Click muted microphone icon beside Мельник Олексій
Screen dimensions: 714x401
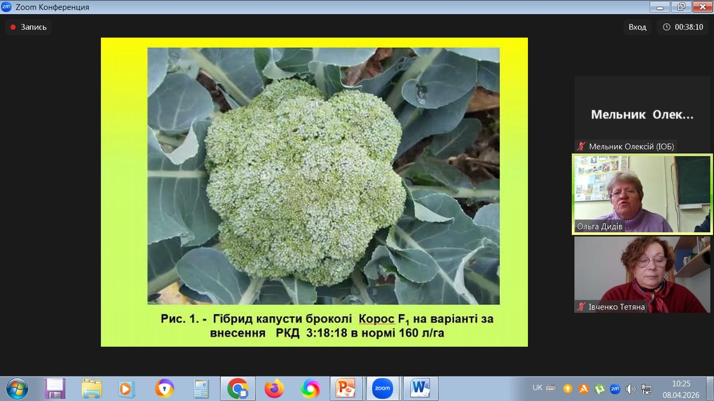coord(581,147)
